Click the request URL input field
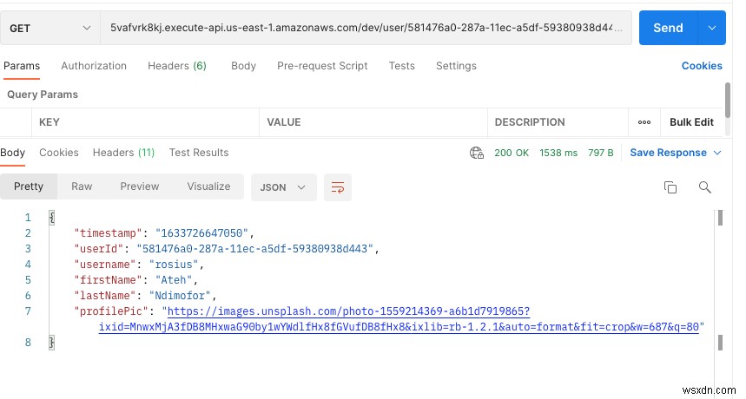Screen dimensions: 746x399 click(x=365, y=28)
